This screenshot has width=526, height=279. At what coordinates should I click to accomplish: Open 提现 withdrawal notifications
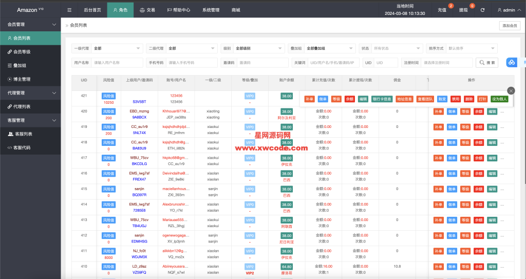pos(463,10)
